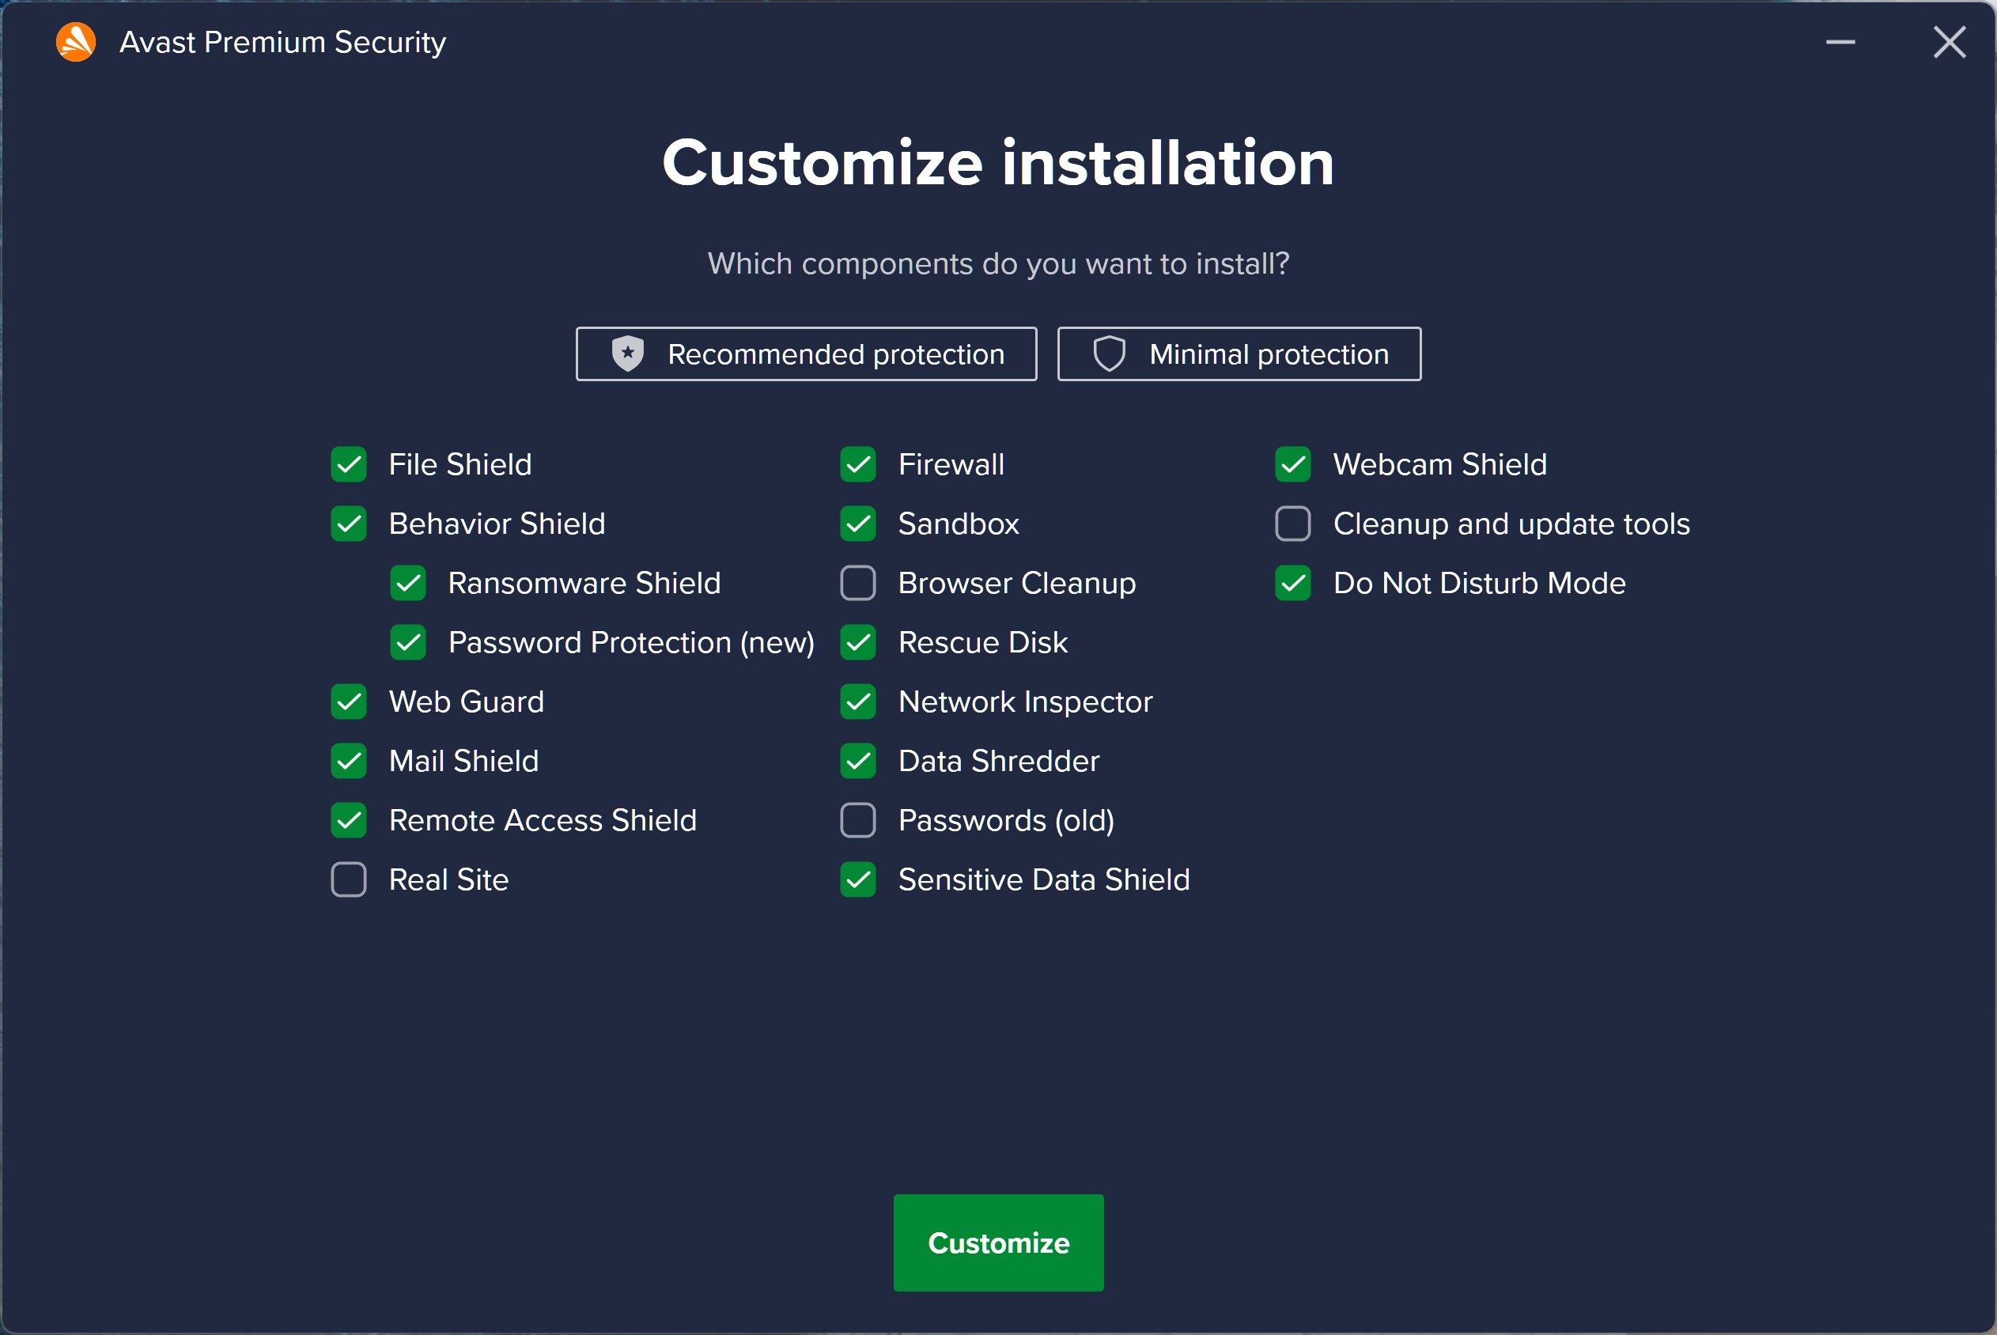Click the 'Network Inspector' label
The image size is (1997, 1335).
pos(1026,702)
